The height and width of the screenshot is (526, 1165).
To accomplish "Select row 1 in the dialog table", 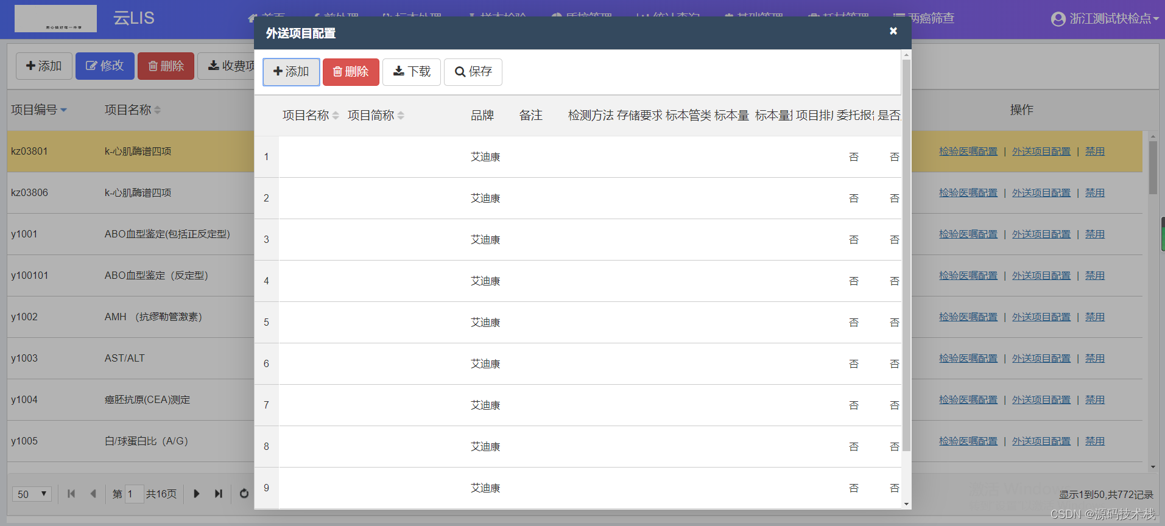I will [578, 157].
